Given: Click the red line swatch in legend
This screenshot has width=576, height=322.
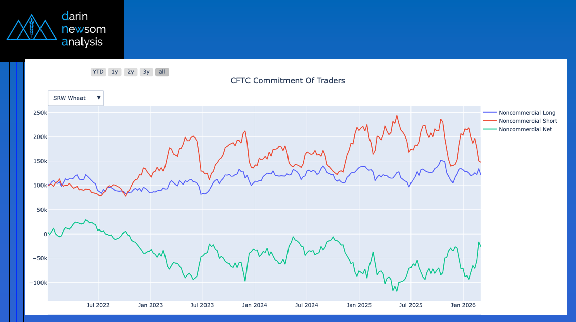Looking at the screenshot, I should tap(490, 121).
